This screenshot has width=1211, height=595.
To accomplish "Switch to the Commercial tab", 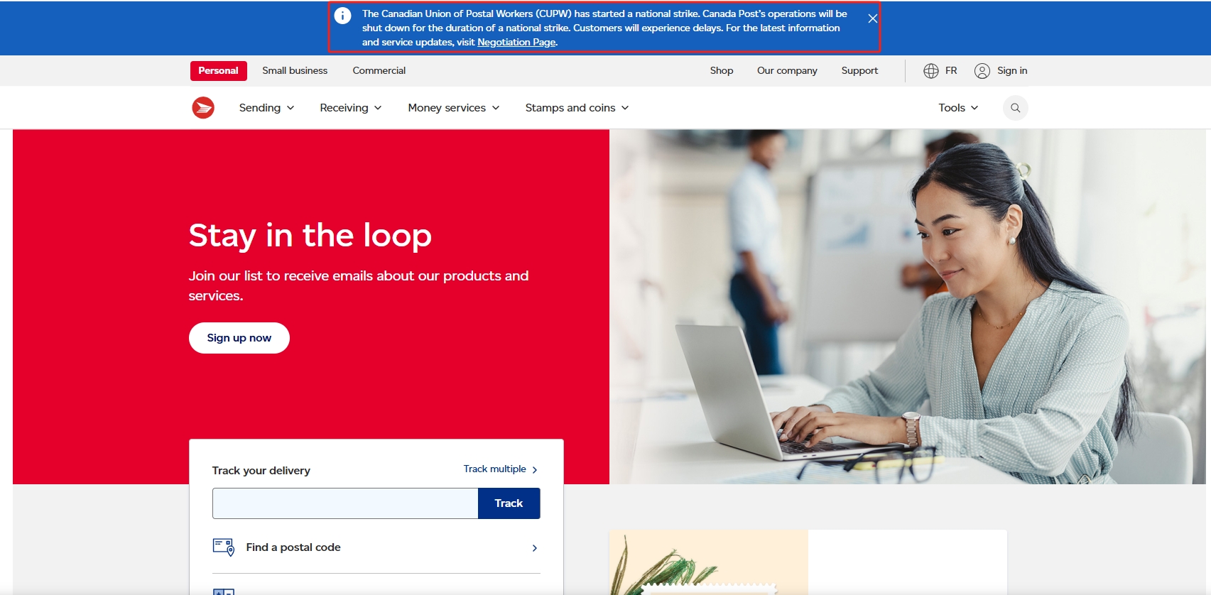I will tap(379, 71).
